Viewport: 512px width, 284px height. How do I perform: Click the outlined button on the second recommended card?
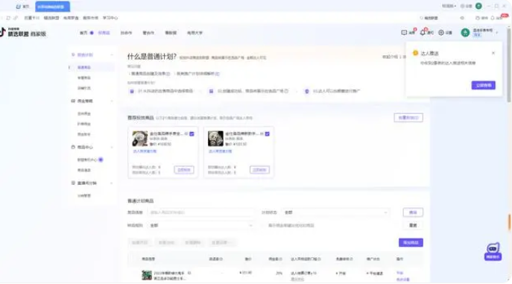point(259,170)
